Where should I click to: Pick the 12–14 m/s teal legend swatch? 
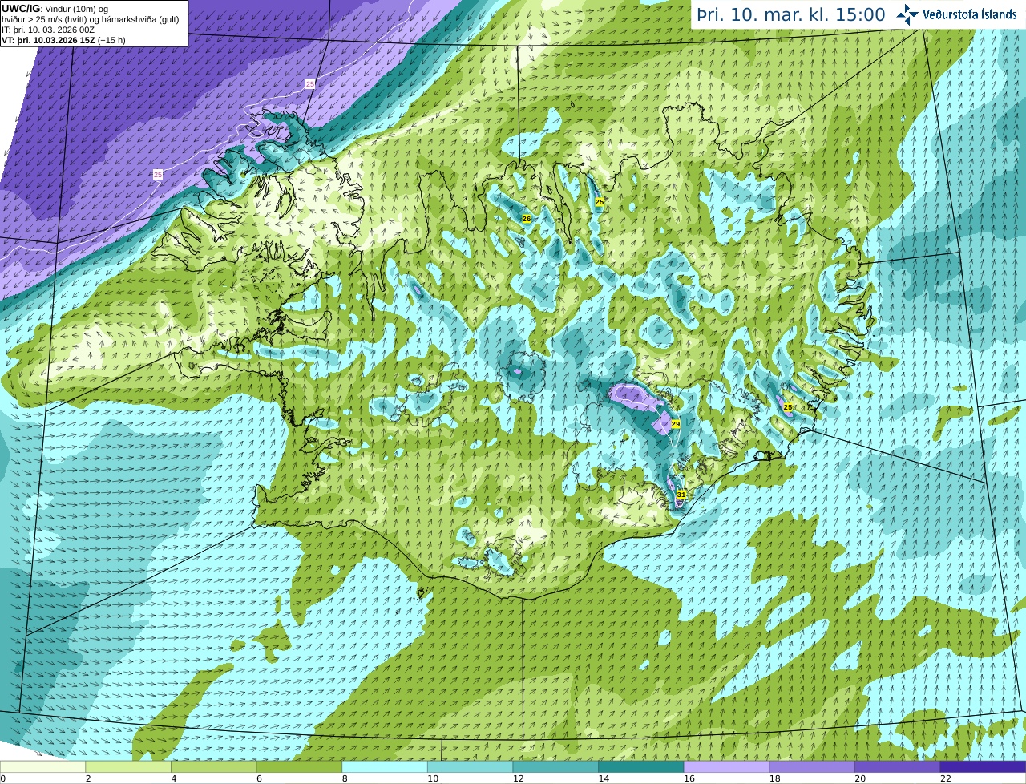[555, 766]
